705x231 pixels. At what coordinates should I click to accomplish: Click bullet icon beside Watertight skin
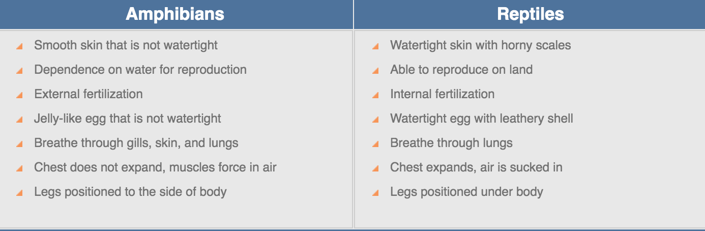[376, 46]
